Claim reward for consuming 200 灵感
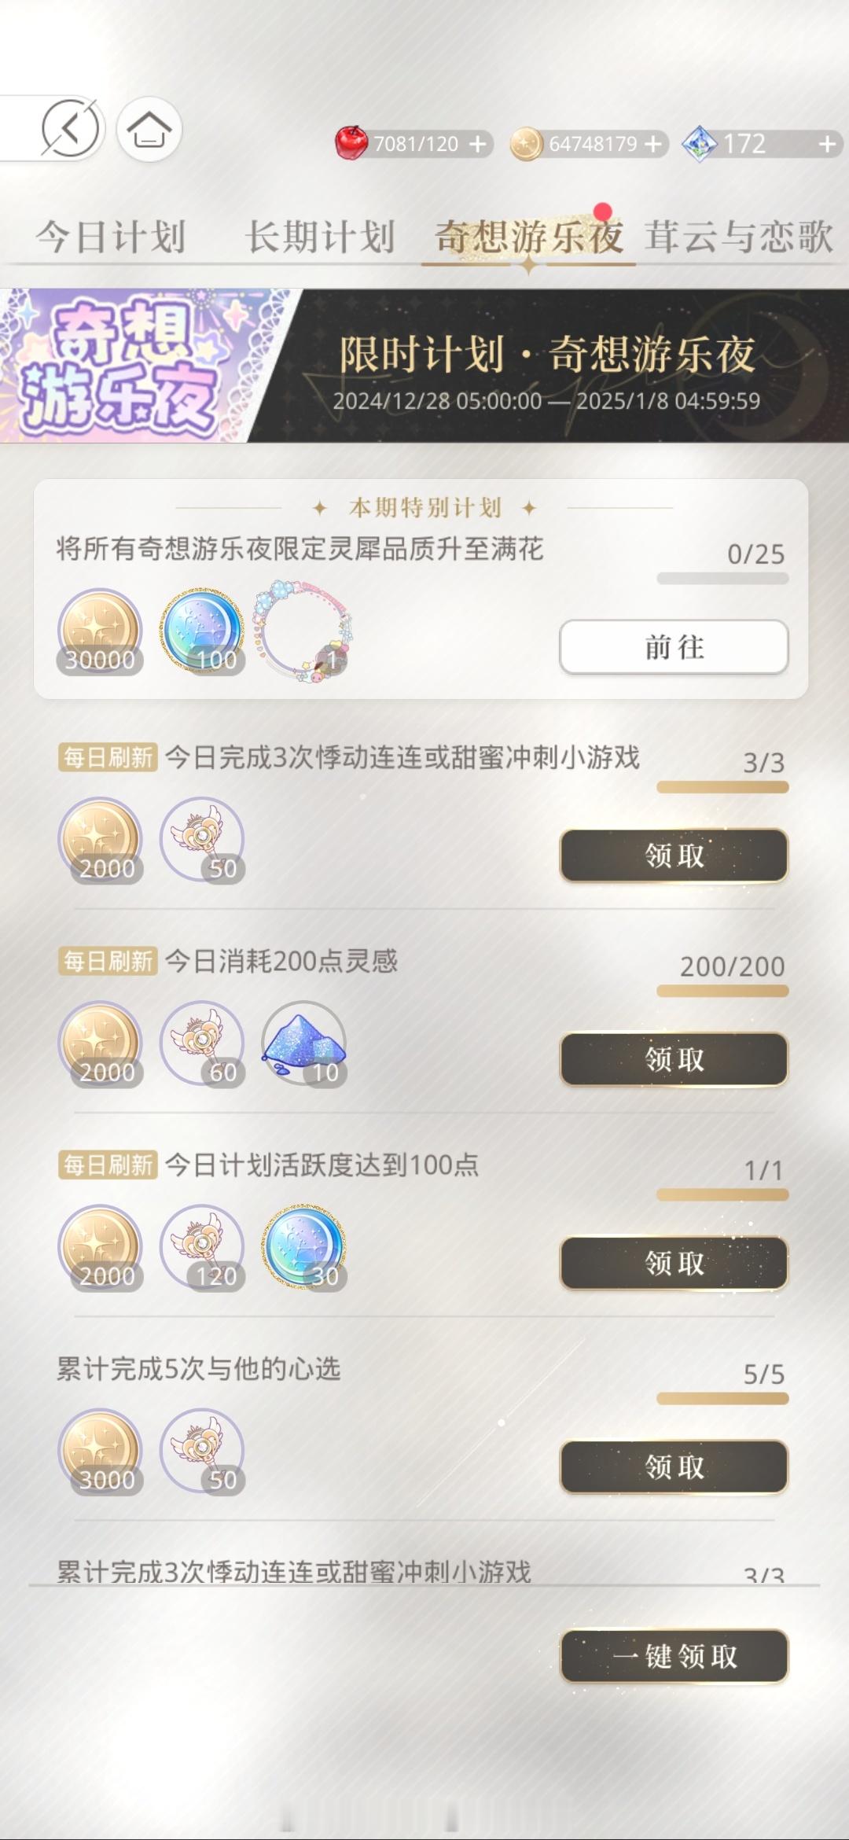The image size is (849, 1840). 674,1058
